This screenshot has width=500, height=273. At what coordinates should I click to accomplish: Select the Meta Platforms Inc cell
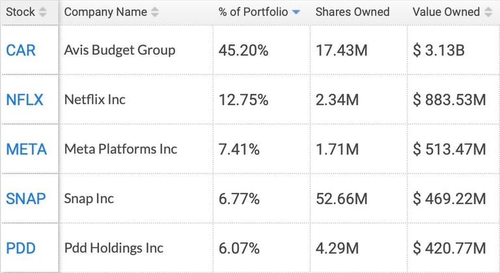[120, 149]
